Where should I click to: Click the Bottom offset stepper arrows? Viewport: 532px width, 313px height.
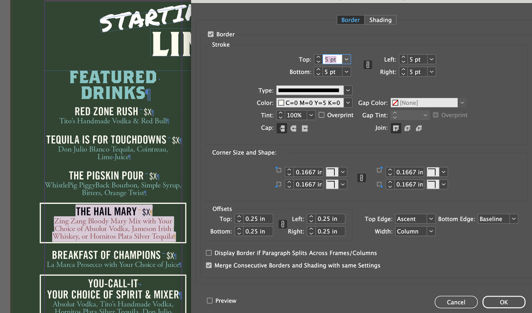click(x=239, y=232)
